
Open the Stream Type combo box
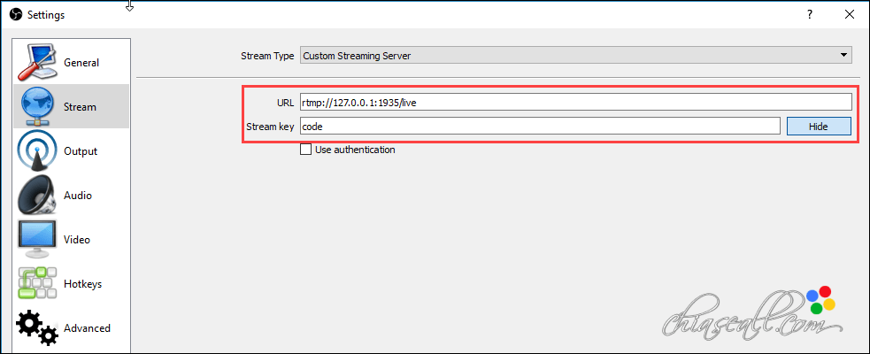pyautogui.click(x=575, y=56)
